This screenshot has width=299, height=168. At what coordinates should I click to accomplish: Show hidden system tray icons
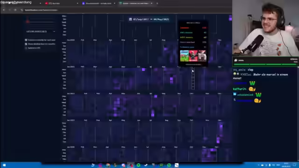click(258, 165)
